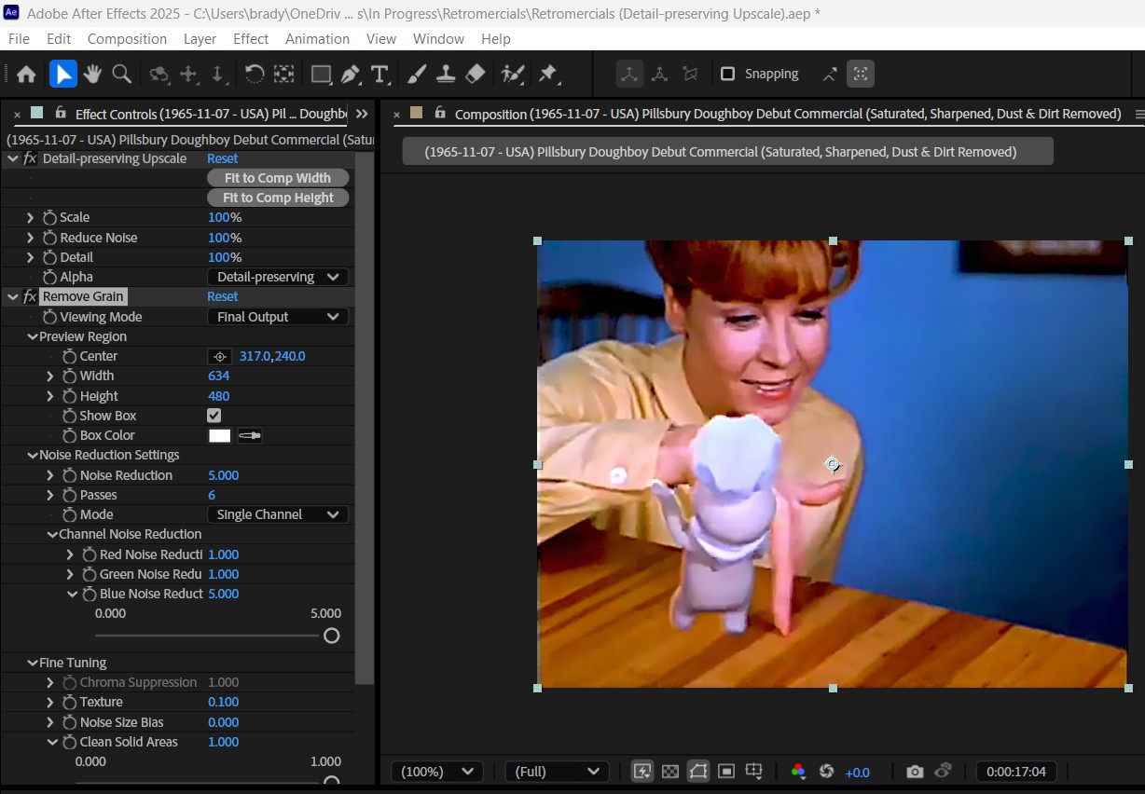Collapse the Noise Reduction Settings group
Viewport: 1145px width, 794px height.
(33, 455)
